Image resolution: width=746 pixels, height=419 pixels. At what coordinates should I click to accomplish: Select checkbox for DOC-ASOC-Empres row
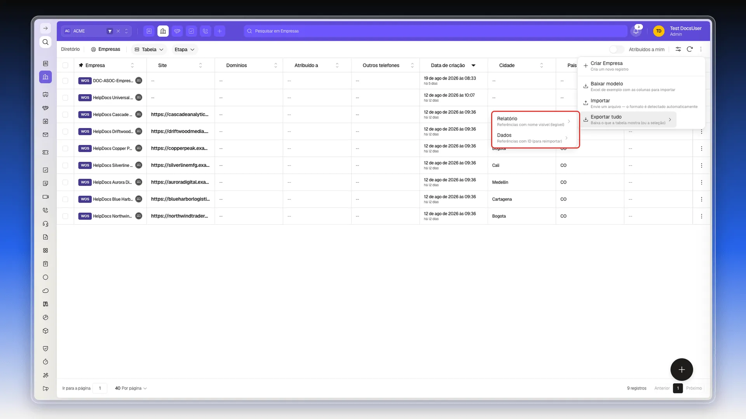coord(65,81)
